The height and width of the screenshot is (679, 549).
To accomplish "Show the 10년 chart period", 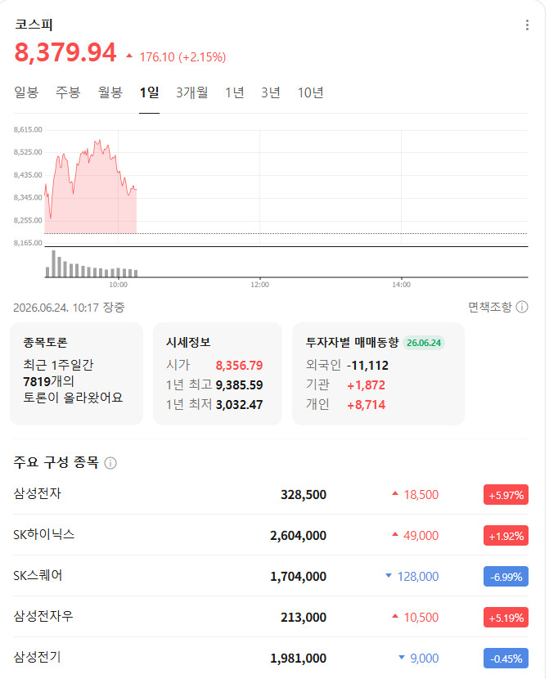I will pos(310,92).
